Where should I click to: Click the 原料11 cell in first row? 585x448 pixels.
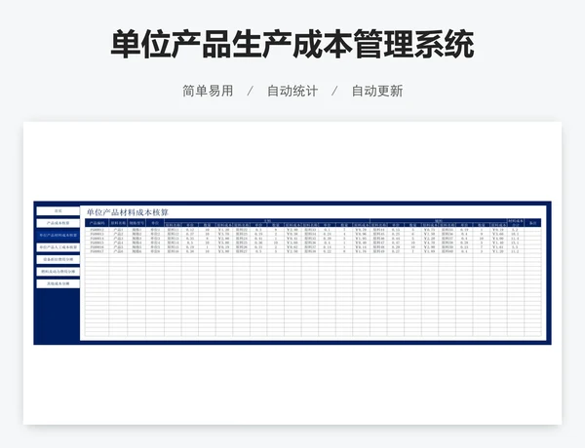coord(174,230)
